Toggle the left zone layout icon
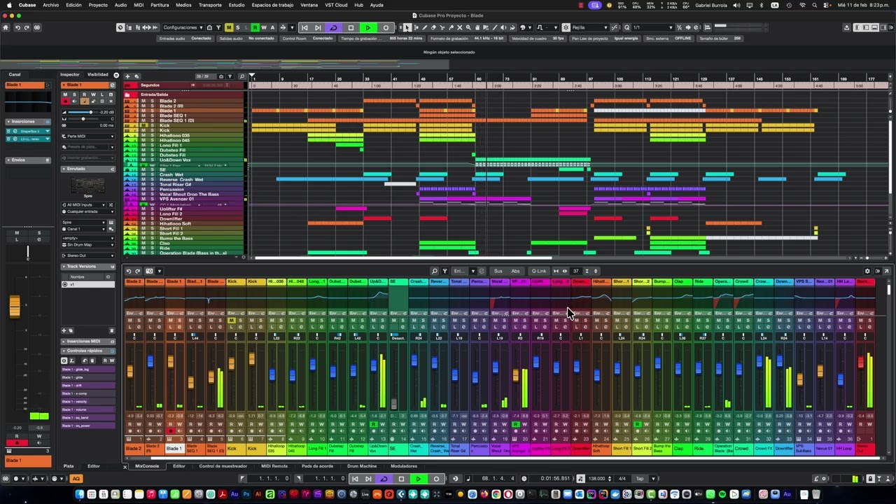 pyautogui.click(x=866, y=27)
